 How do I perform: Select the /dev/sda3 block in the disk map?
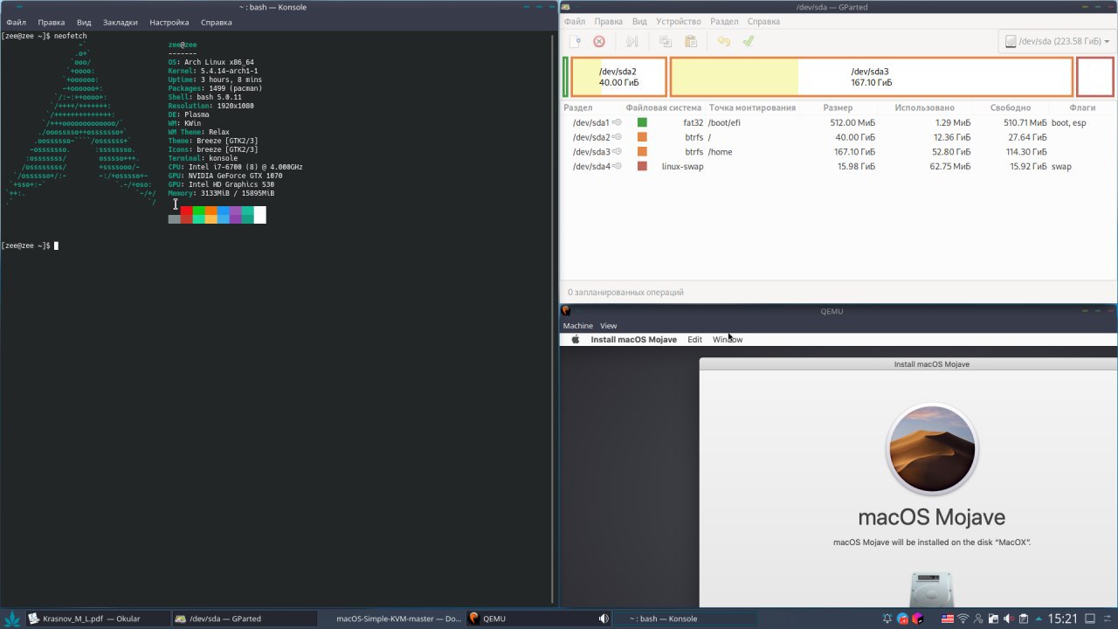[x=871, y=77]
